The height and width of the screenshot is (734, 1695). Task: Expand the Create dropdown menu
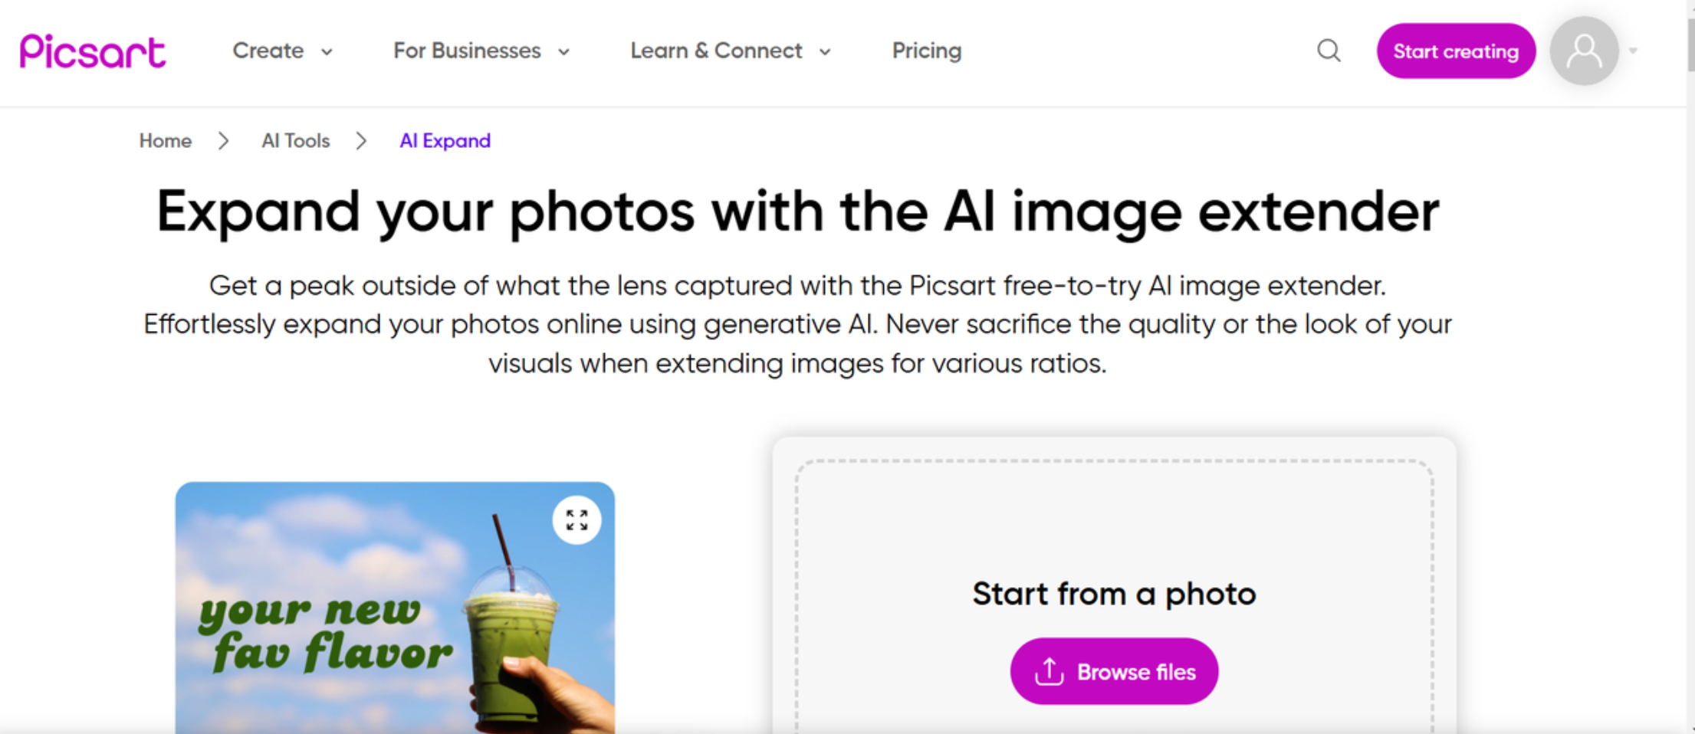click(x=282, y=51)
